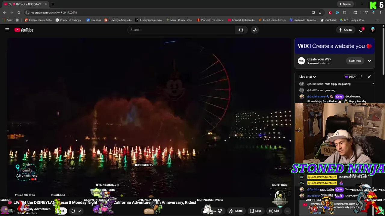Open more actions ellipsis under video
This screenshot has width=385, height=216.
(288, 211)
